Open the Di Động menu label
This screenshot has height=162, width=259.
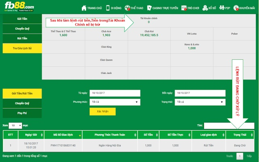116,8
